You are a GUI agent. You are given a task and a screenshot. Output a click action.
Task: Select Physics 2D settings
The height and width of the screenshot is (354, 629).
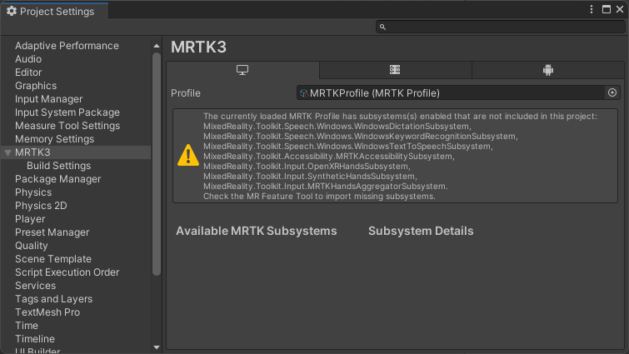(x=41, y=206)
